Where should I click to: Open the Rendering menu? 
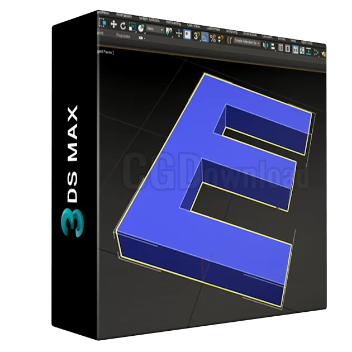click(174, 23)
